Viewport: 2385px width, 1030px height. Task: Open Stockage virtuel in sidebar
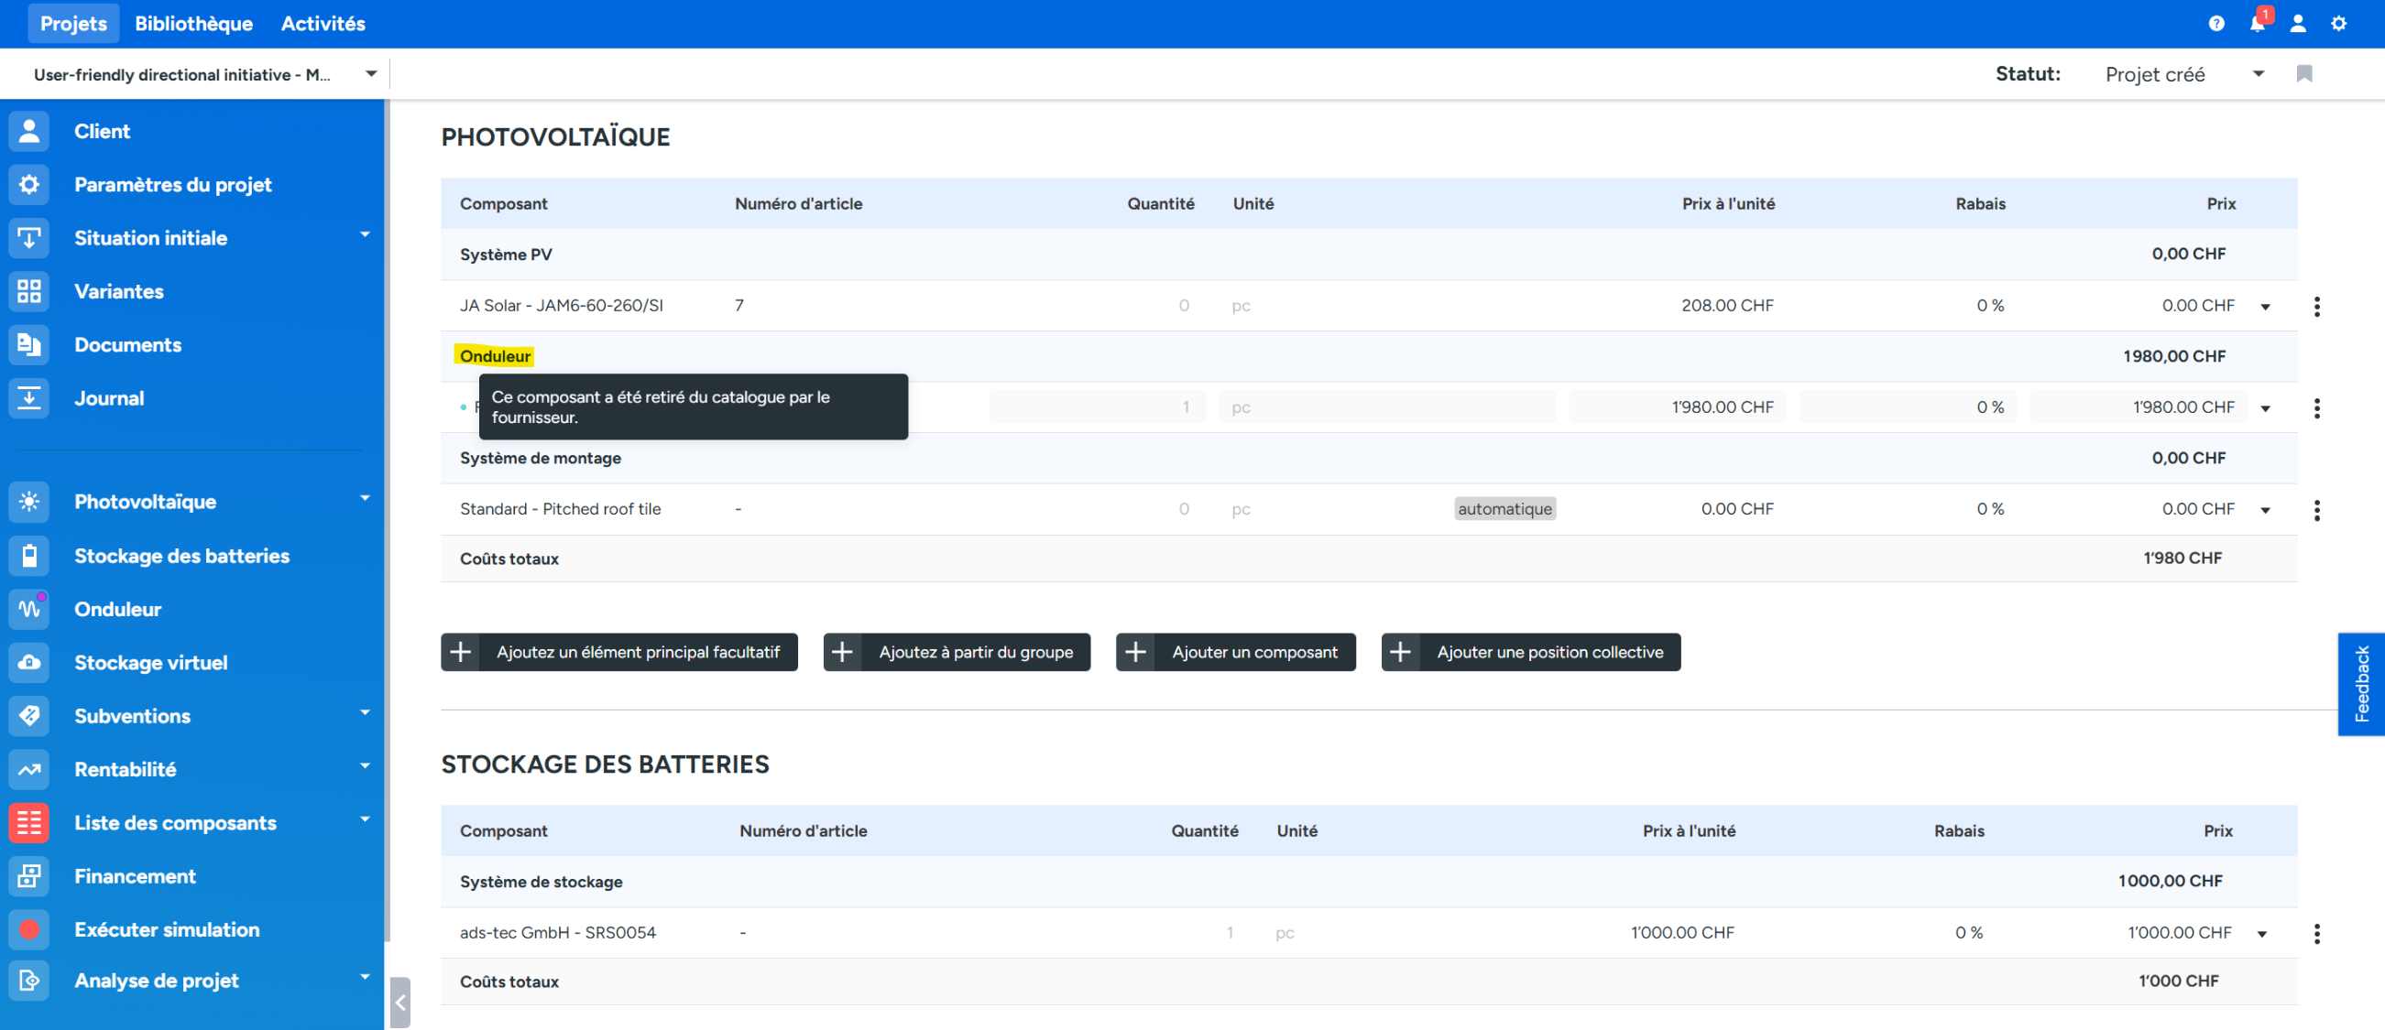150,663
